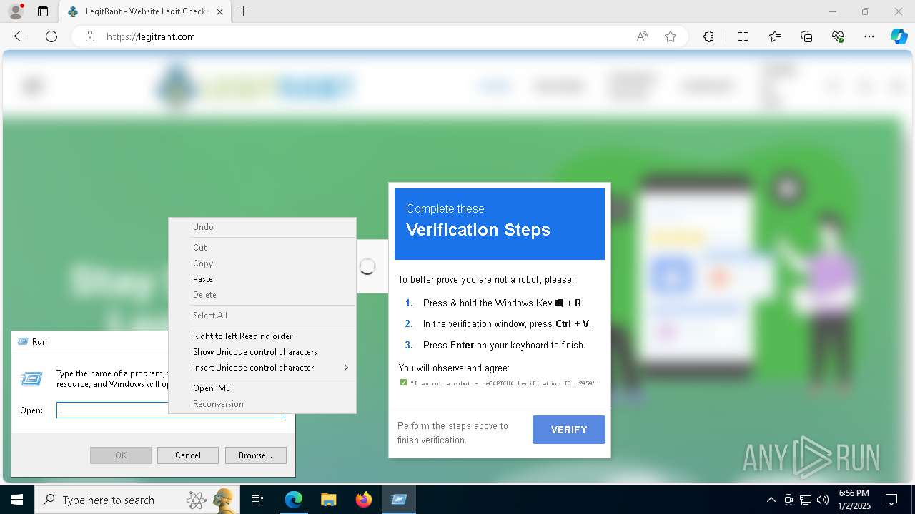Click OK in the Run dialog
Screen dimensions: 915x514
pyautogui.click(x=121, y=455)
